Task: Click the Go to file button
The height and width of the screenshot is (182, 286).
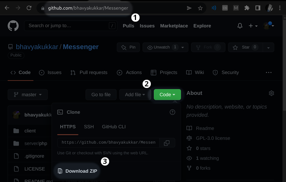Action: point(101,95)
